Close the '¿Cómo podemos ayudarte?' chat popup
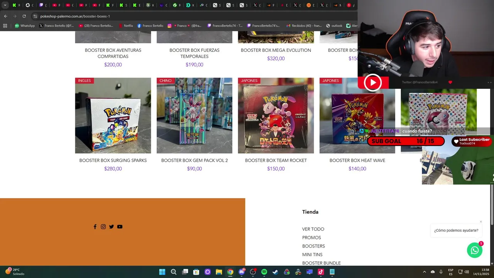This screenshot has height=278, width=494. click(481, 222)
